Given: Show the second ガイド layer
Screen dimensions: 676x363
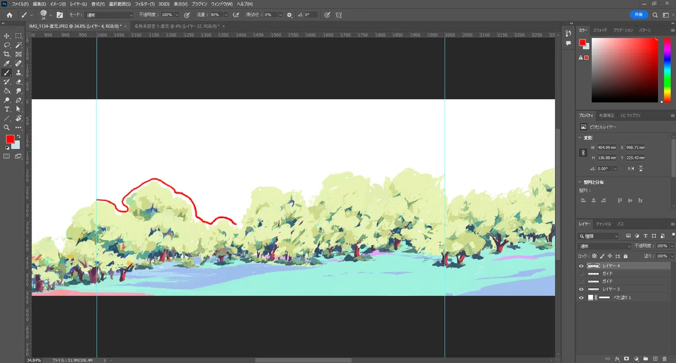Looking at the screenshot, I should tap(581, 281).
